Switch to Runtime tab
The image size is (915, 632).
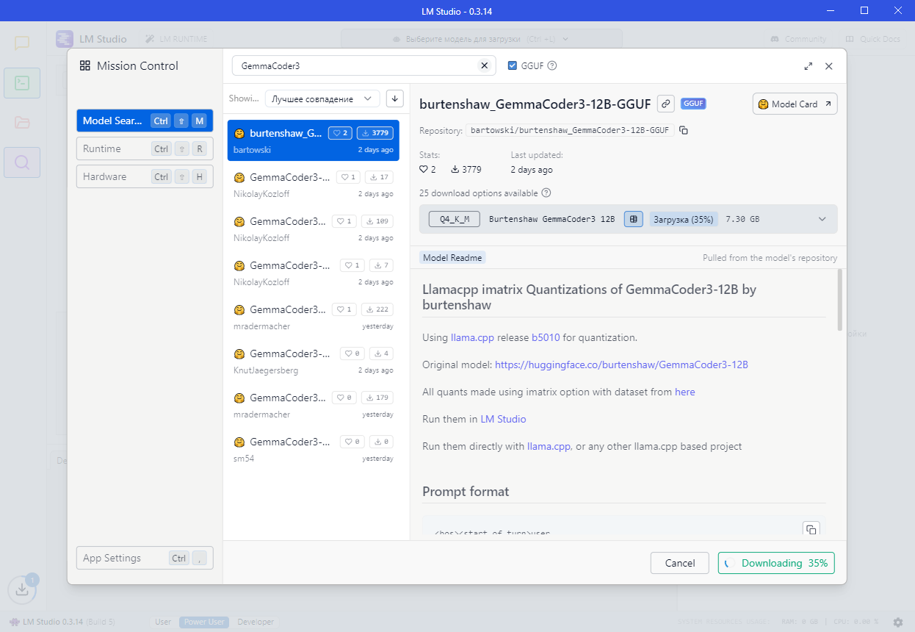[145, 148]
